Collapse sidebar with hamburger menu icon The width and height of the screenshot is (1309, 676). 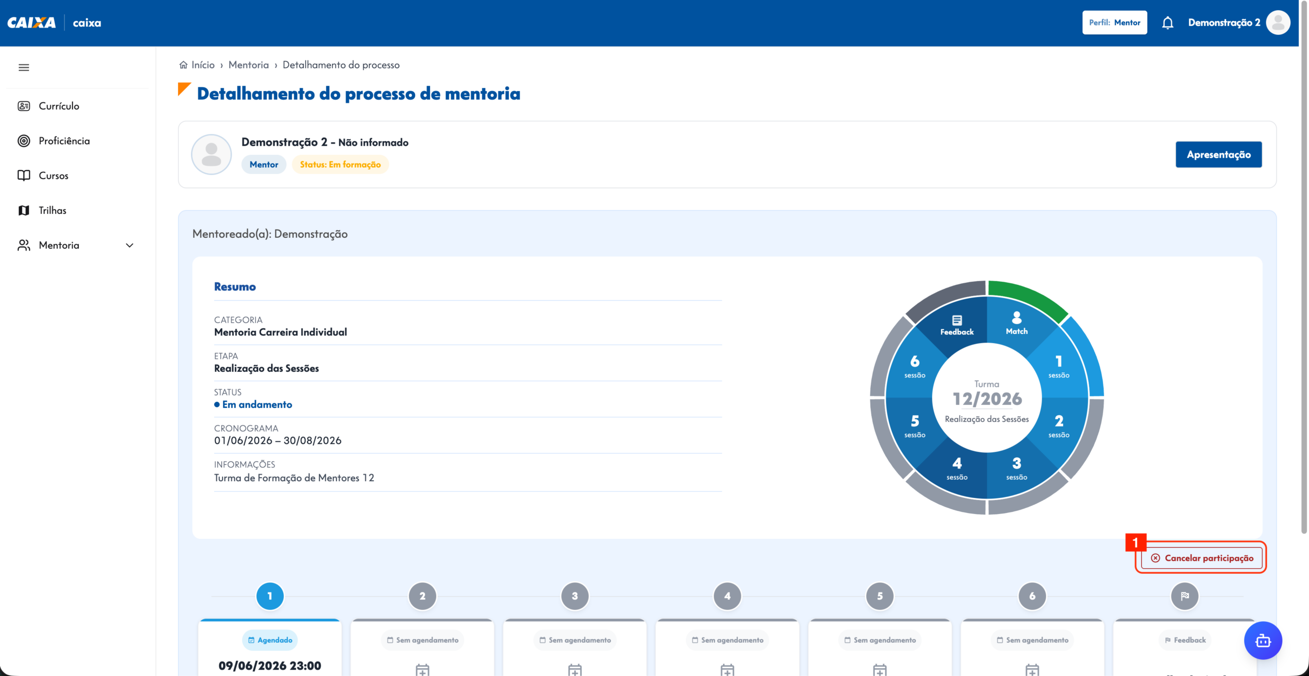(24, 67)
